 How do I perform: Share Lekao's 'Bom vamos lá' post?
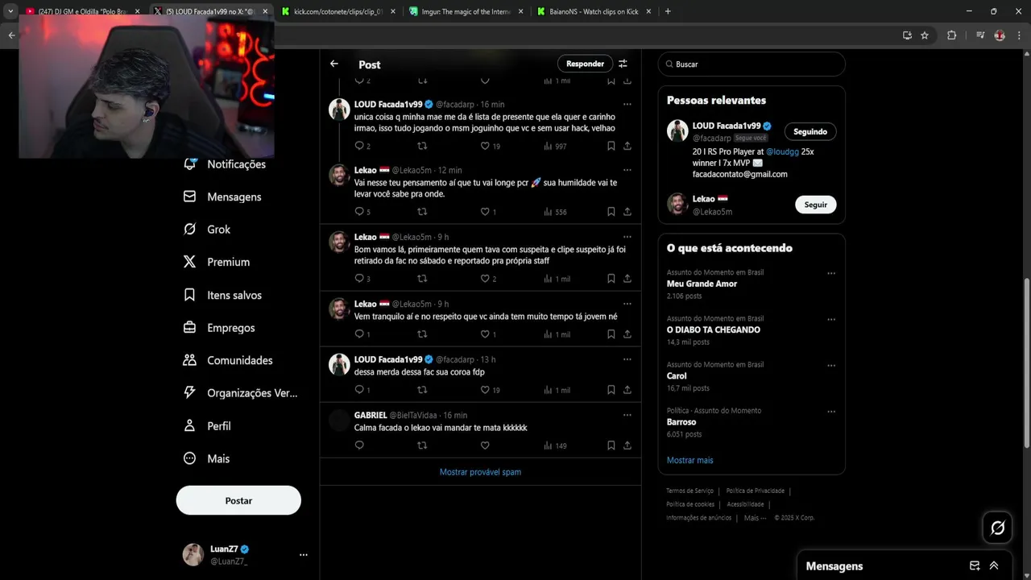627,279
